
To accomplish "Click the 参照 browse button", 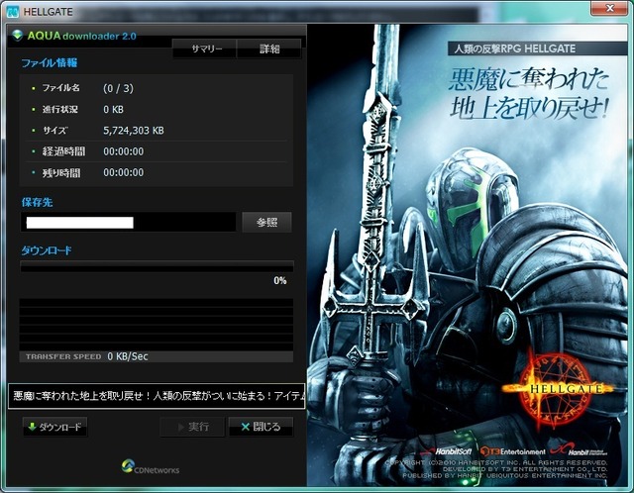I will (266, 222).
